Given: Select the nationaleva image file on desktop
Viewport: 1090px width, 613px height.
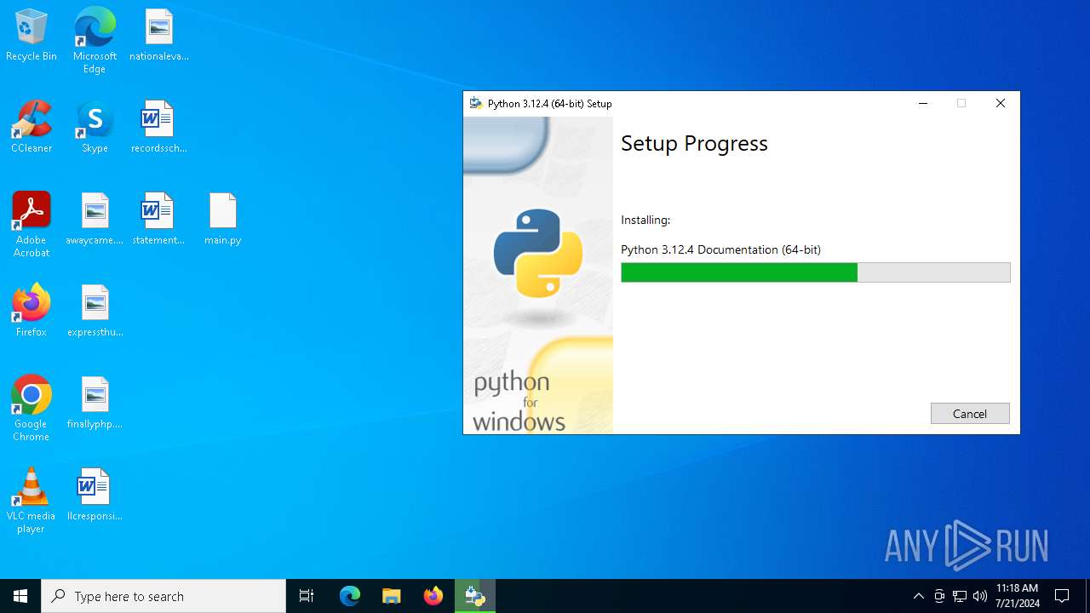Looking at the screenshot, I should pyautogui.click(x=159, y=36).
